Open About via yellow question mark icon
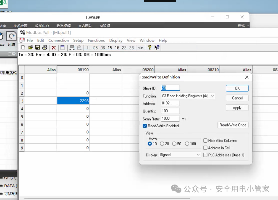278x200 pixels. 150,47
